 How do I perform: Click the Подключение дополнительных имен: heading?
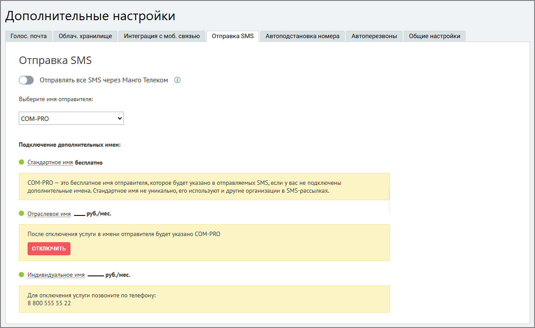click(70, 145)
